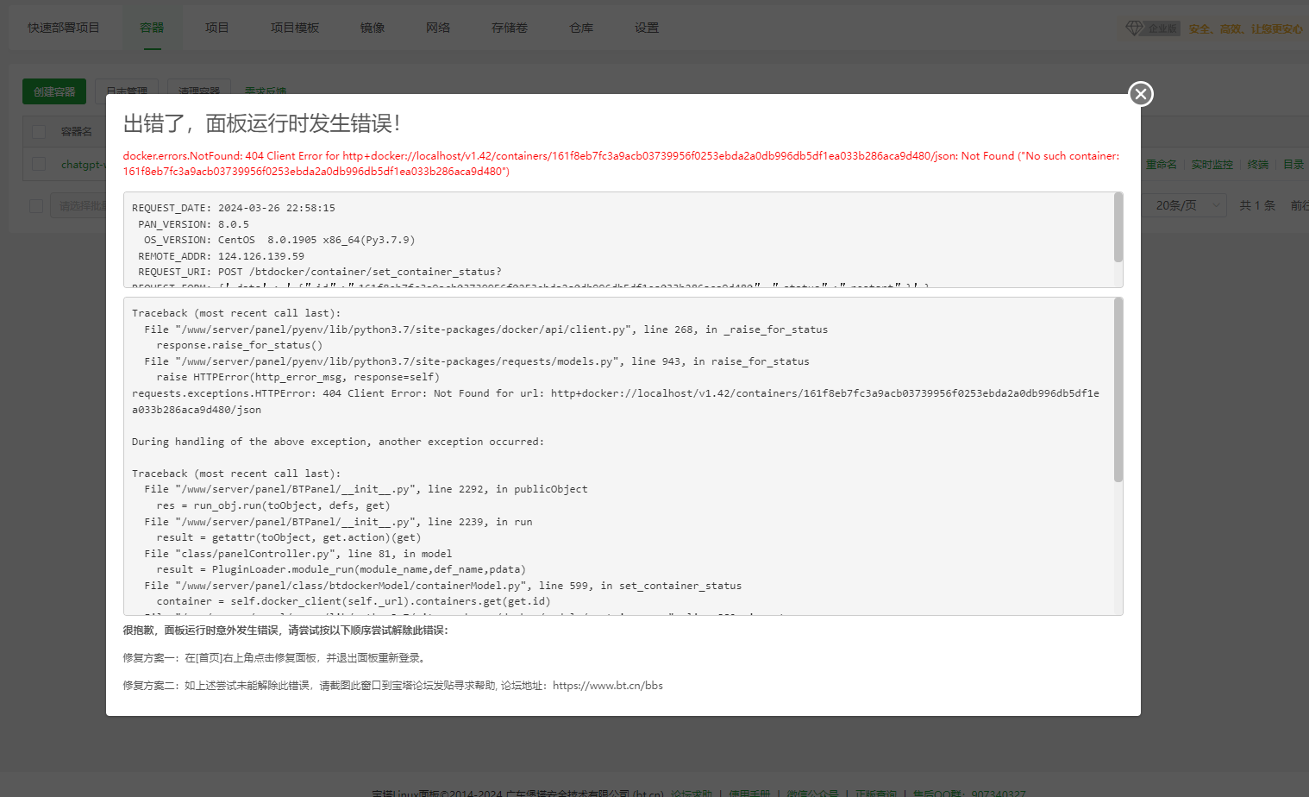Click the REQUEST_DATE line in the info box
1309x797 pixels.
coord(234,208)
